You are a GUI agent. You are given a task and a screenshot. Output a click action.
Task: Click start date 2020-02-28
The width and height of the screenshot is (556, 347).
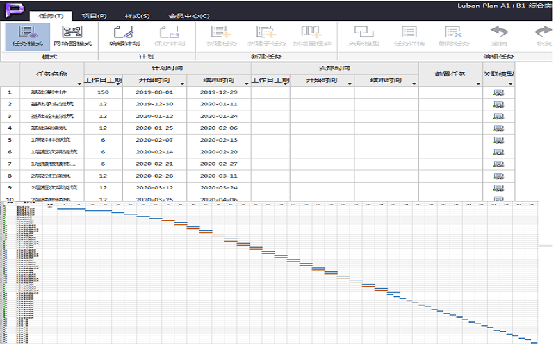(154, 176)
